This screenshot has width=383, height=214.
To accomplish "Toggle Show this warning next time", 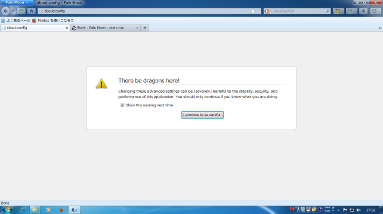I will (x=122, y=105).
